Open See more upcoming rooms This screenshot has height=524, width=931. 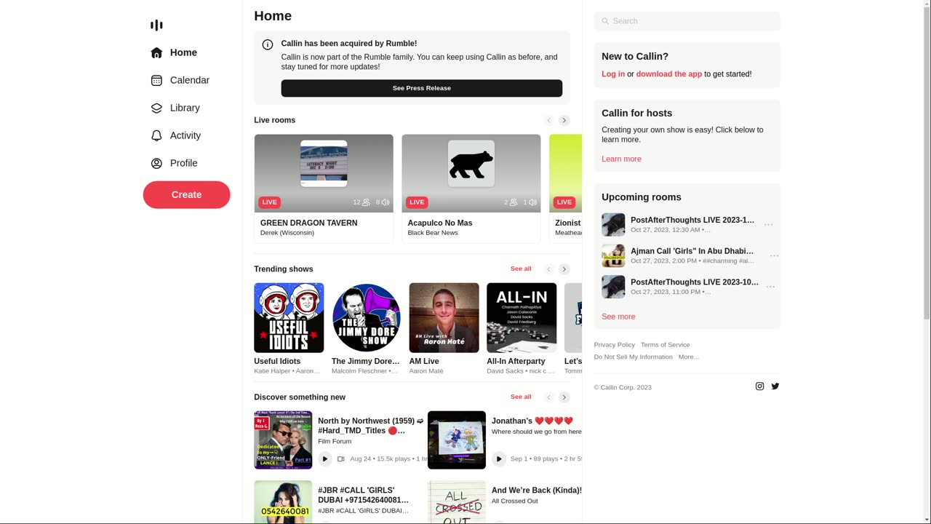coord(618,317)
